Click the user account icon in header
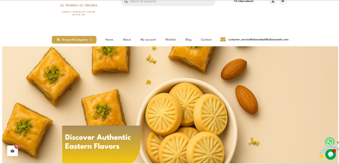Screen dimensions: 339x164 pos(273,2)
